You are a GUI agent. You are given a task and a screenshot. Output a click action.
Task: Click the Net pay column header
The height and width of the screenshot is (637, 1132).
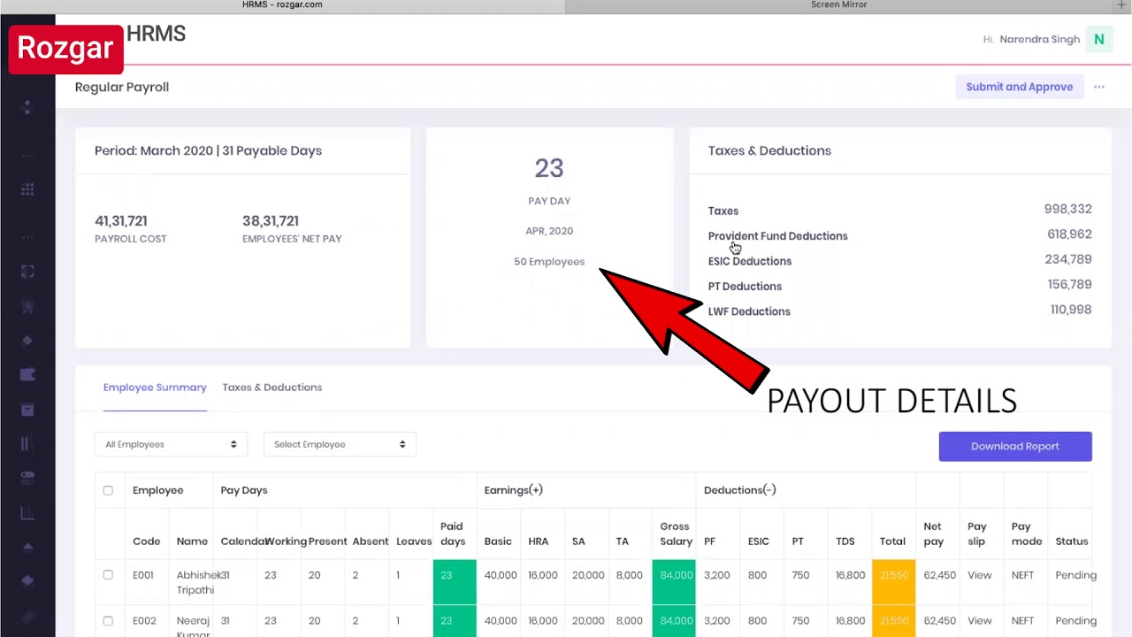(934, 533)
